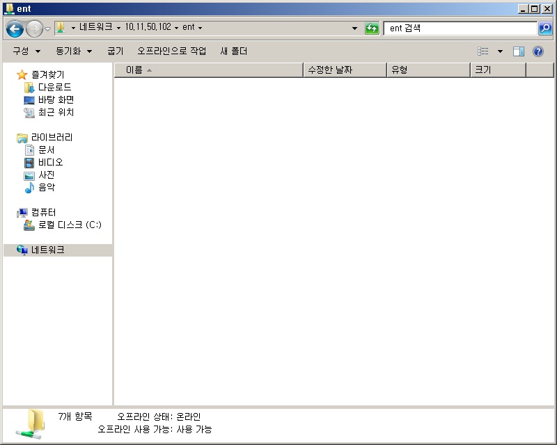Click inside the ent 검색 search field
The width and height of the screenshot is (557, 445).
click(x=460, y=29)
